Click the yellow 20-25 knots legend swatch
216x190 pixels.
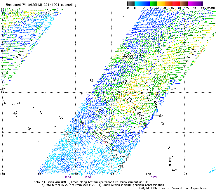click(x=161, y=4)
